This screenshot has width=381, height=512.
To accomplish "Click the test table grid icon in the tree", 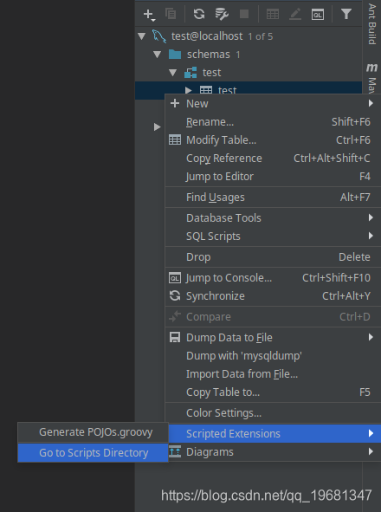I will [x=206, y=90].
